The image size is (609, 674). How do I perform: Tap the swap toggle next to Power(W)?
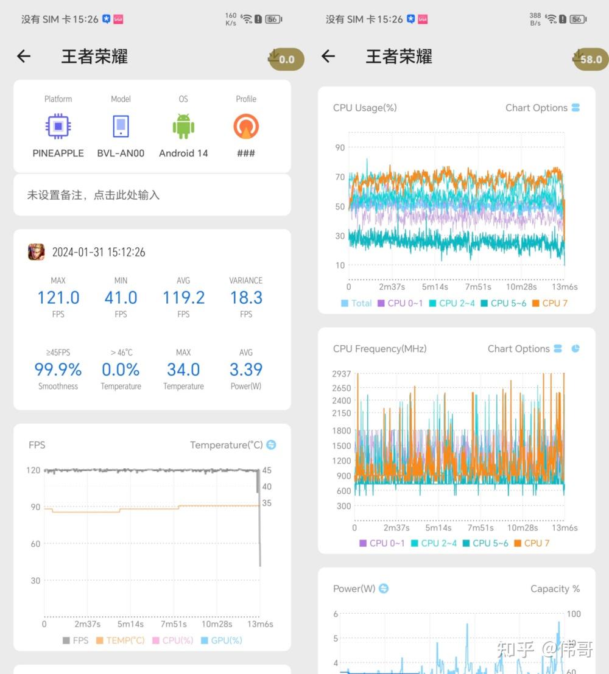point(383,589)
